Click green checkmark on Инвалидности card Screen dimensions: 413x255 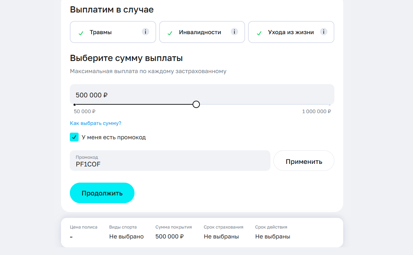170,33
